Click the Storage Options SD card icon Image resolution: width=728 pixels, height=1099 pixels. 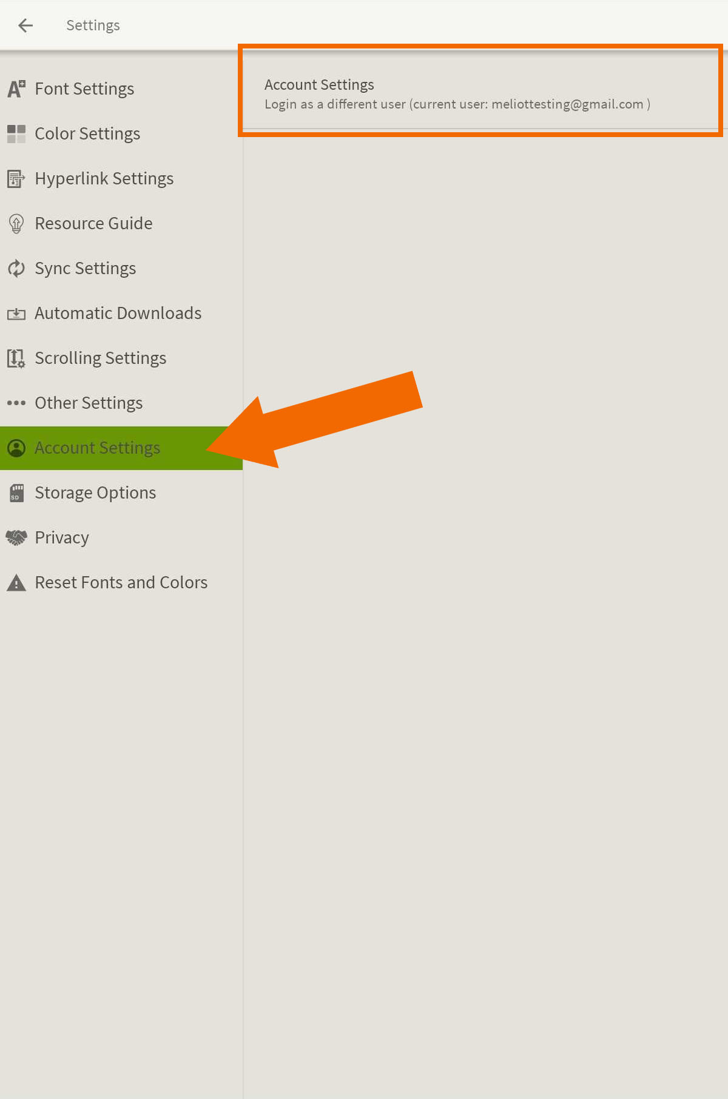[x=16, y=493]
